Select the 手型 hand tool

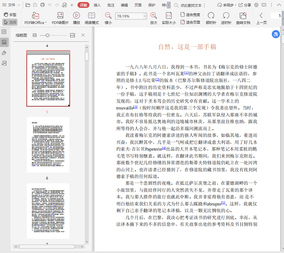[10, 15]
